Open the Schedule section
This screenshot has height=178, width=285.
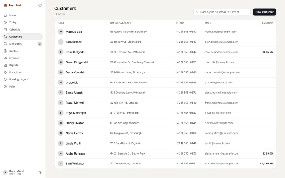click(23, 30)
